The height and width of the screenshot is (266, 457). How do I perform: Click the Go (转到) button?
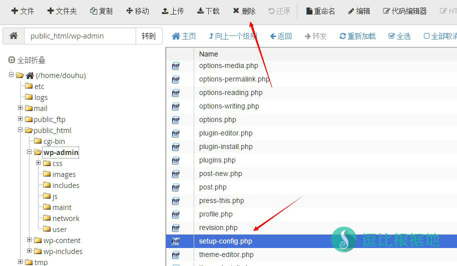(x=149, y=36)
